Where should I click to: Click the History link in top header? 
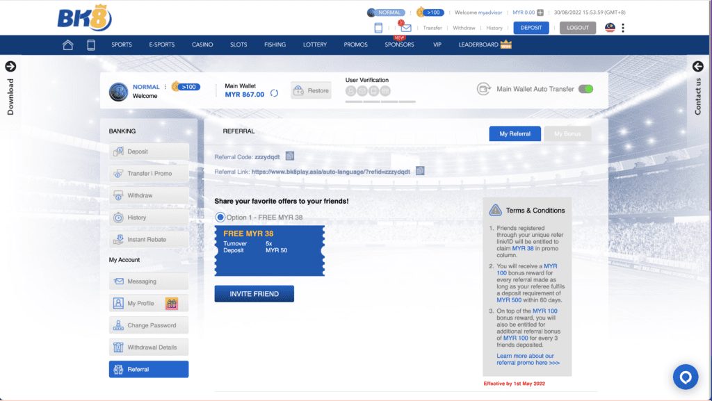click(x=494, y=28)
